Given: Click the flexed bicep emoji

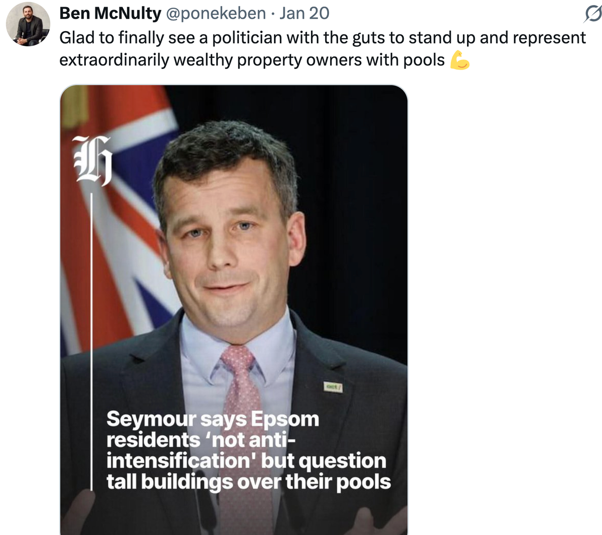Looking at the screenshot, I should (460, 60).
